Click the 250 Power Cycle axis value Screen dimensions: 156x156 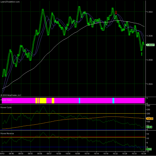[148, 110]
